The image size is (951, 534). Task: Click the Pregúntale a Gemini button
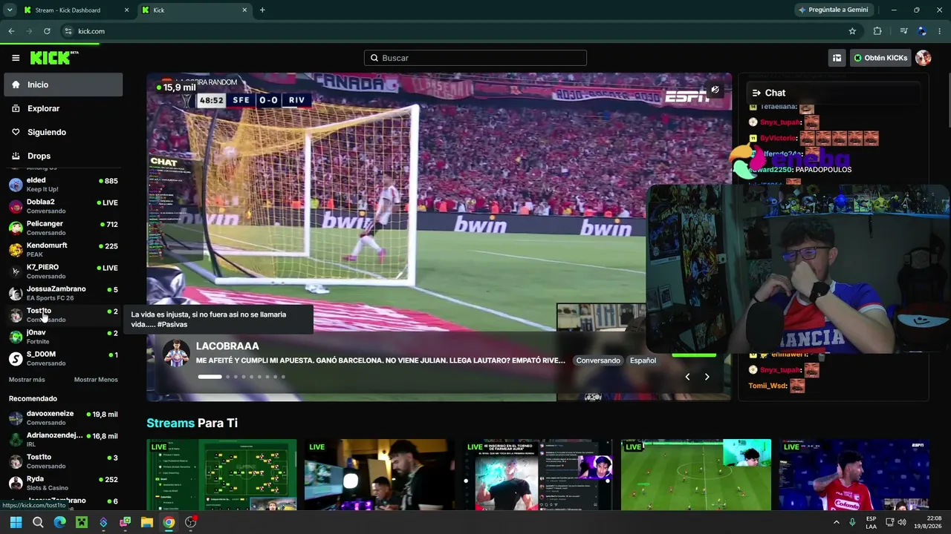833,10
